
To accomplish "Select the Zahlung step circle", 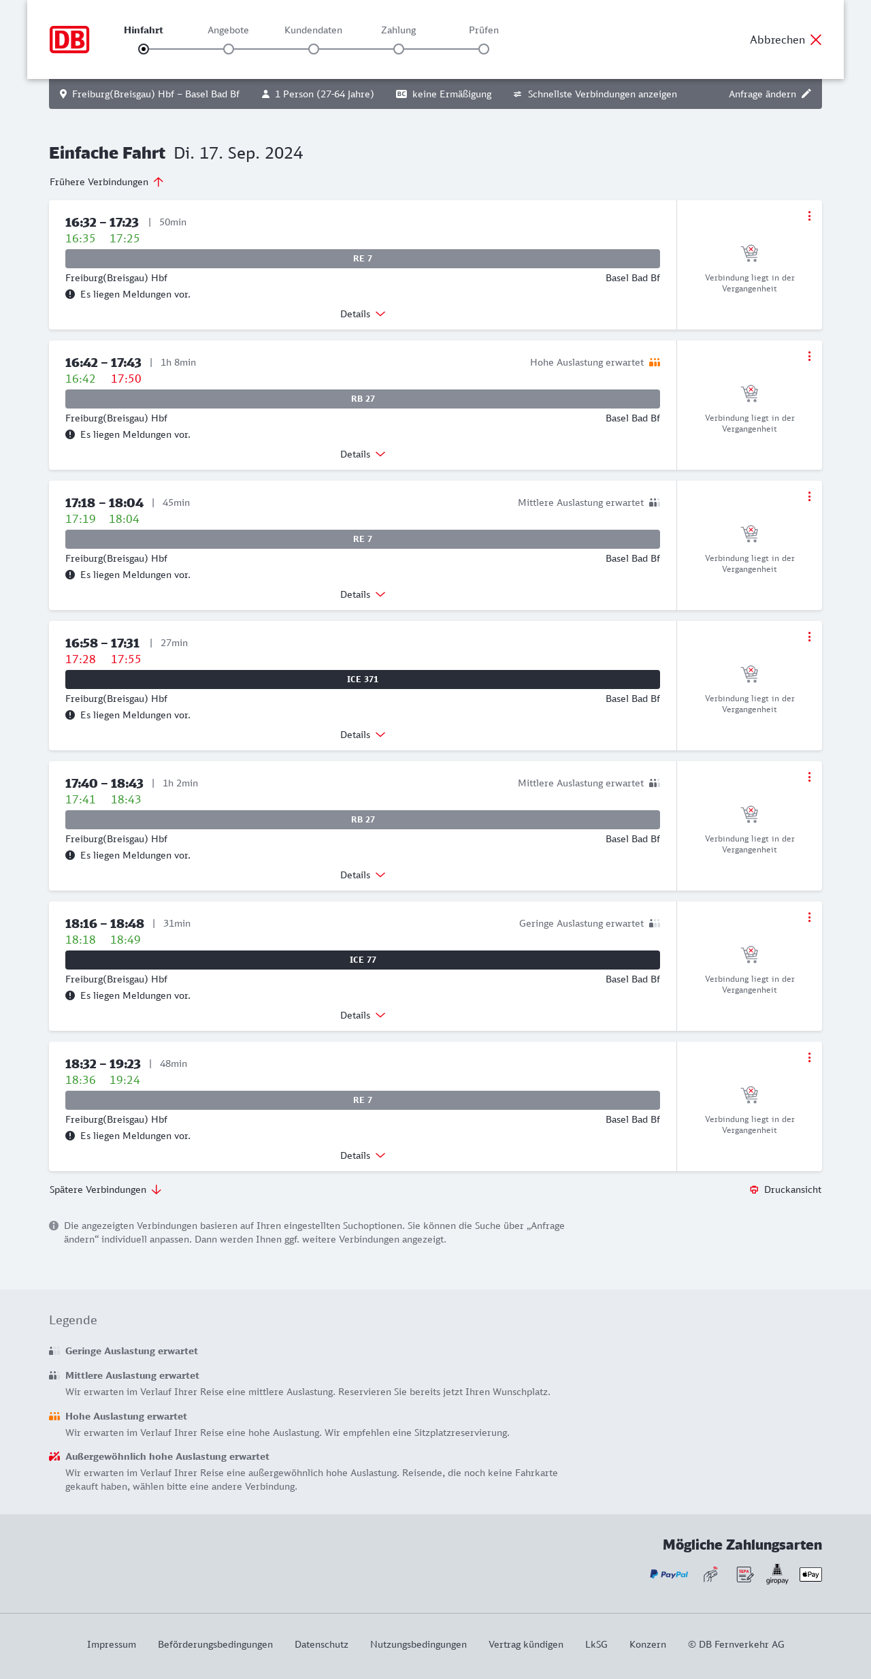I will (399, 49).
